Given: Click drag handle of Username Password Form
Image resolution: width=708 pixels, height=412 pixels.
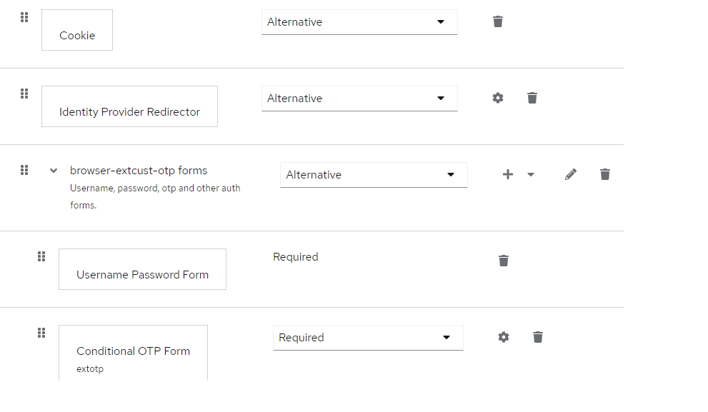Looking at the screenshot, I should coord(41,256).
